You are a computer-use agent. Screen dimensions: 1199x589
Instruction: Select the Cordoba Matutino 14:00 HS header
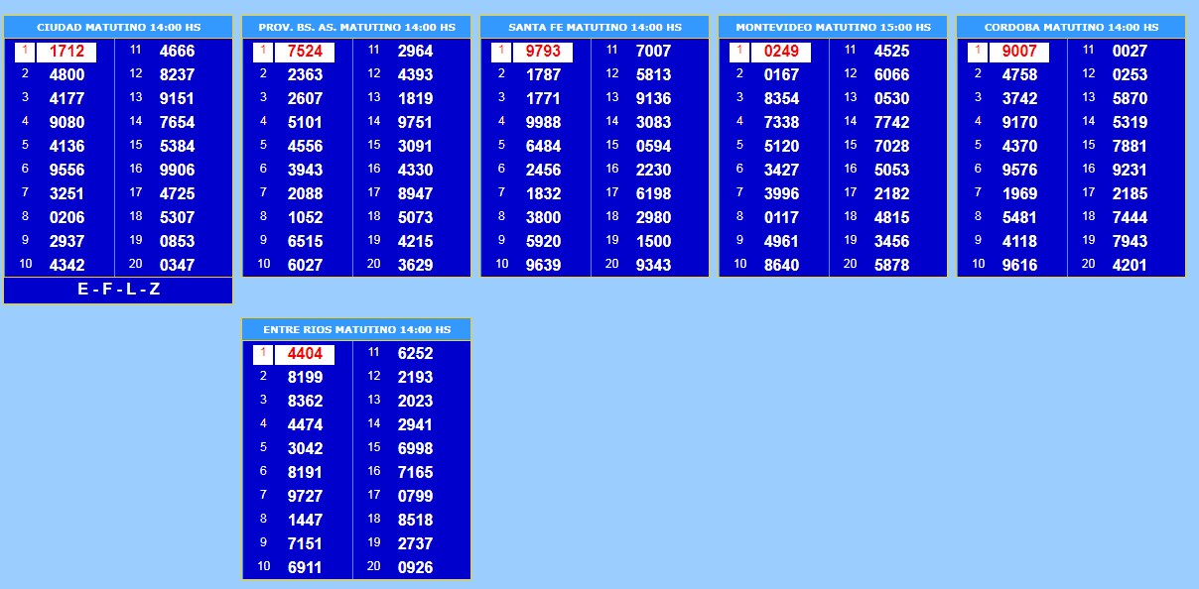(x=1071, y=28)
